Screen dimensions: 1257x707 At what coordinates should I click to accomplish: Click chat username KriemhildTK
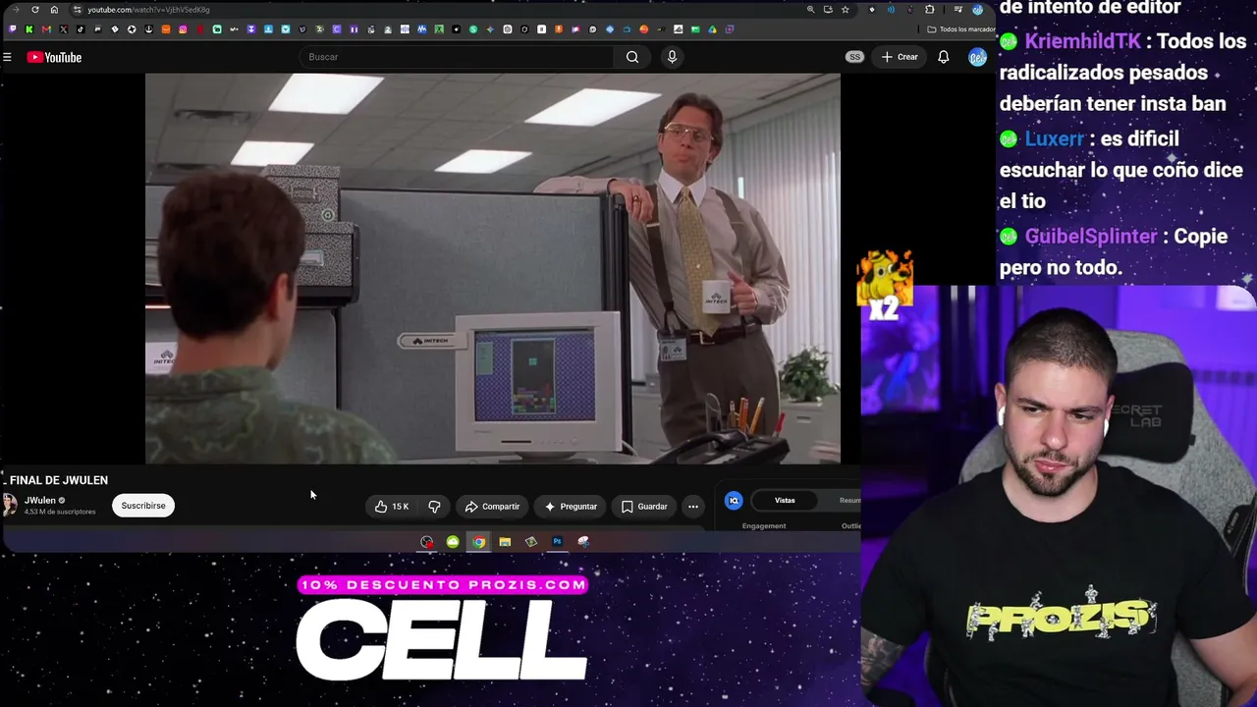pyautogui.click(x=1082, y=41)
